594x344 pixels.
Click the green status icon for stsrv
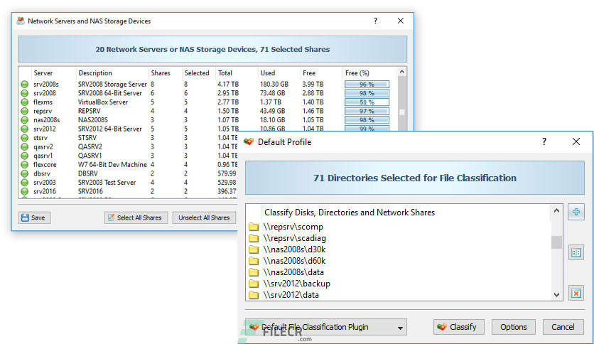click(x=25, y=137)
